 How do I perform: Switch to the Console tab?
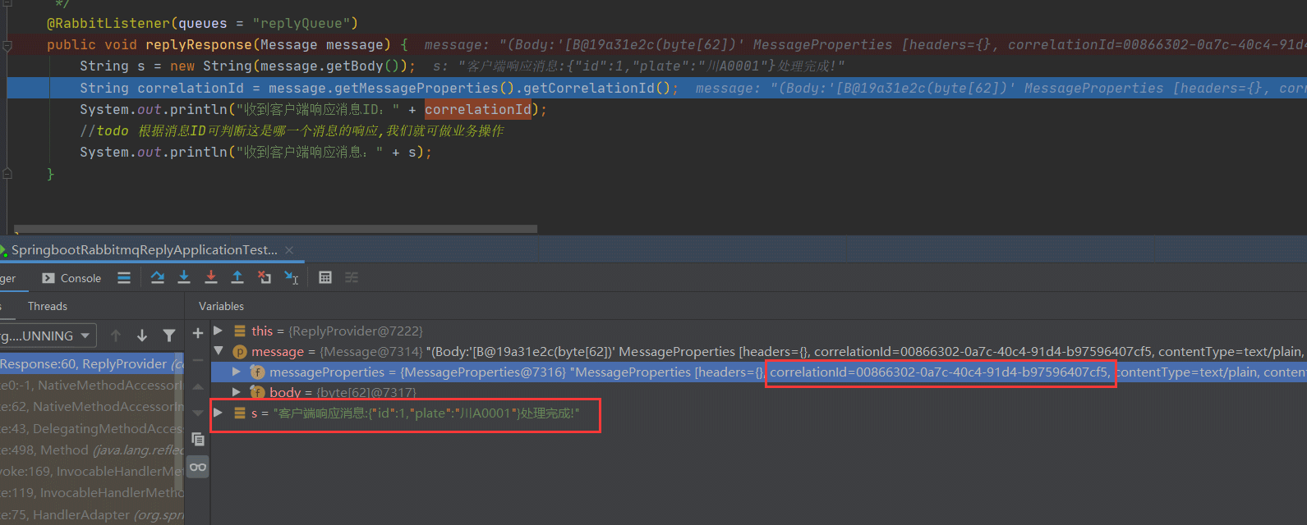point(71,278)
